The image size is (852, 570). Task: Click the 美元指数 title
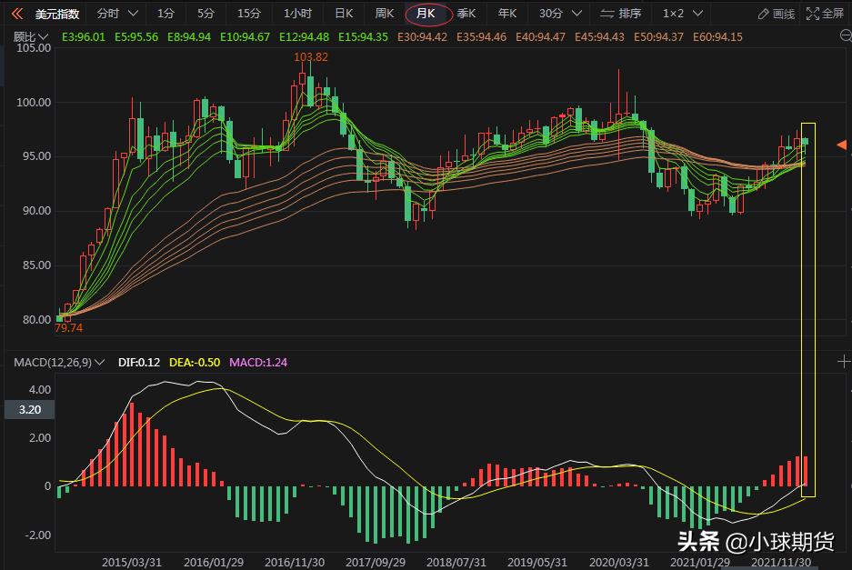pyautogui.click(x=57, y=15)
